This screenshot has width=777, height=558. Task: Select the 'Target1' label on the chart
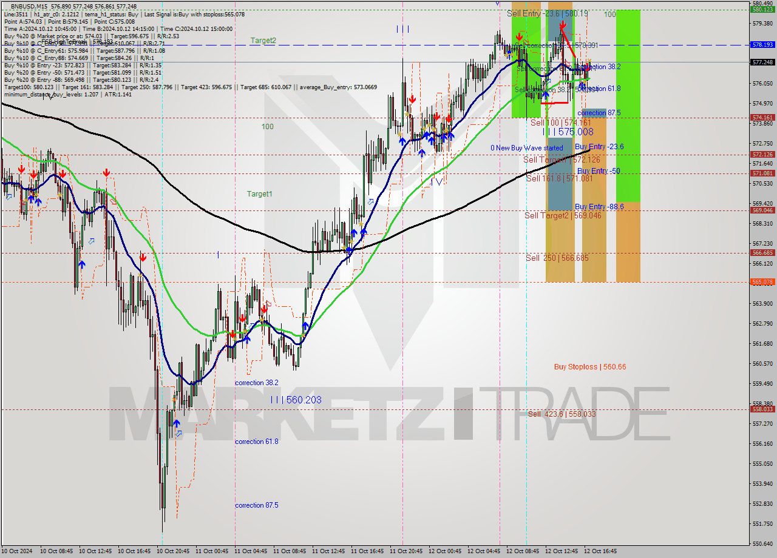(259, 194)
